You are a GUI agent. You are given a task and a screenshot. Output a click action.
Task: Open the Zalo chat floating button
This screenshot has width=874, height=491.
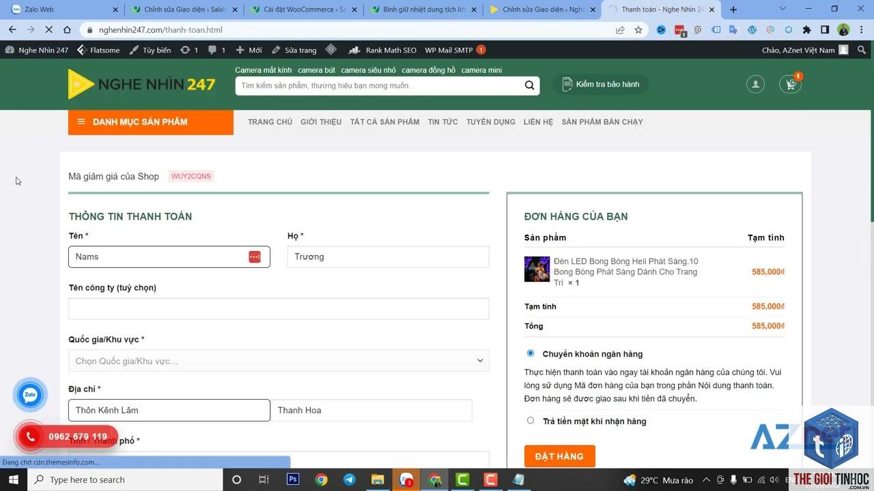tap(30, 395)
